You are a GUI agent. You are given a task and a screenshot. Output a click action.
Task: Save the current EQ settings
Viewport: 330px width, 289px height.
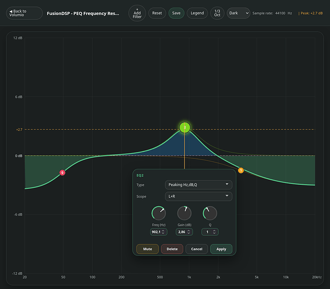tap(176, 13)
